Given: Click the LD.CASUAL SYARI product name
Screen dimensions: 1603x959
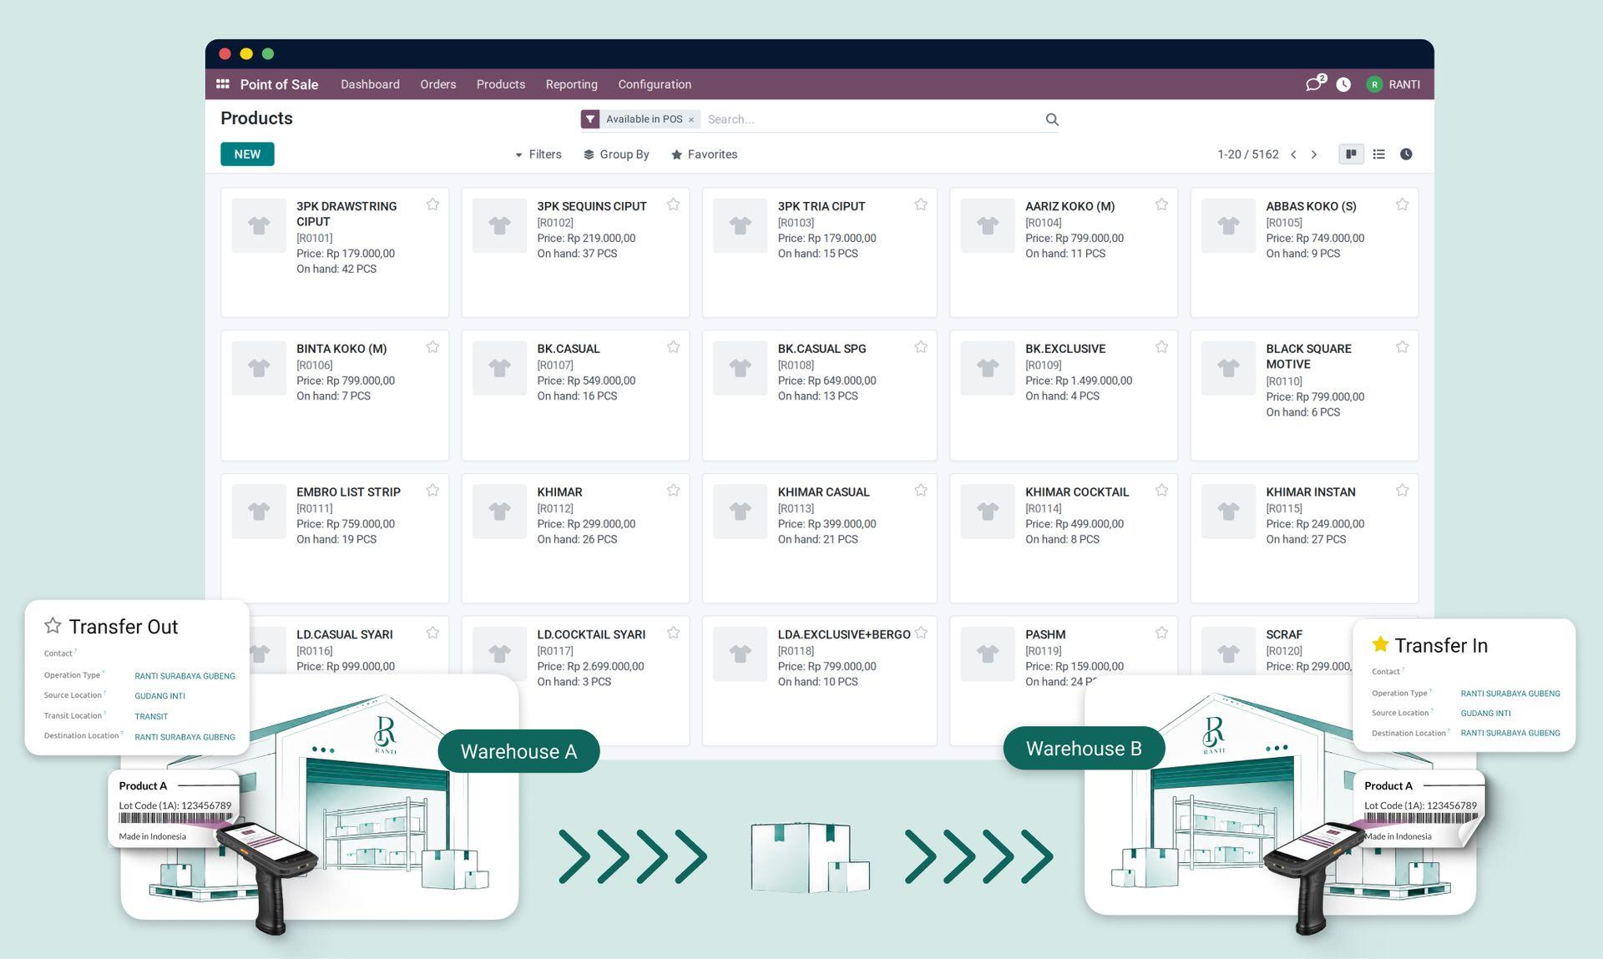Looking at the screenshot, I should coord(345,634).
